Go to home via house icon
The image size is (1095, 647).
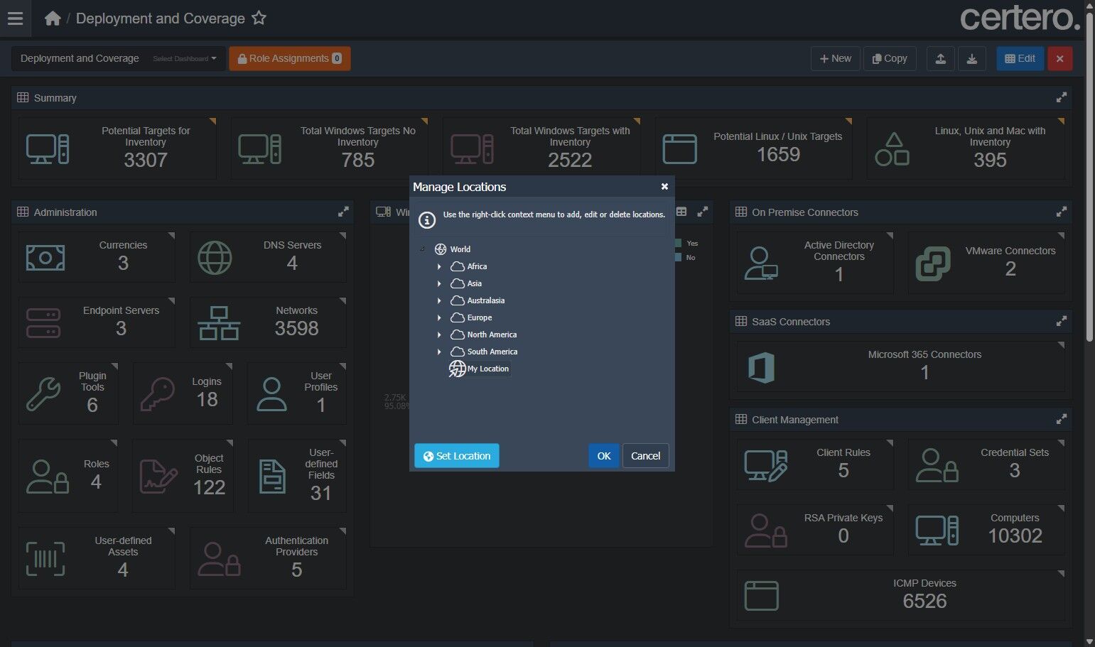point(53,18)
